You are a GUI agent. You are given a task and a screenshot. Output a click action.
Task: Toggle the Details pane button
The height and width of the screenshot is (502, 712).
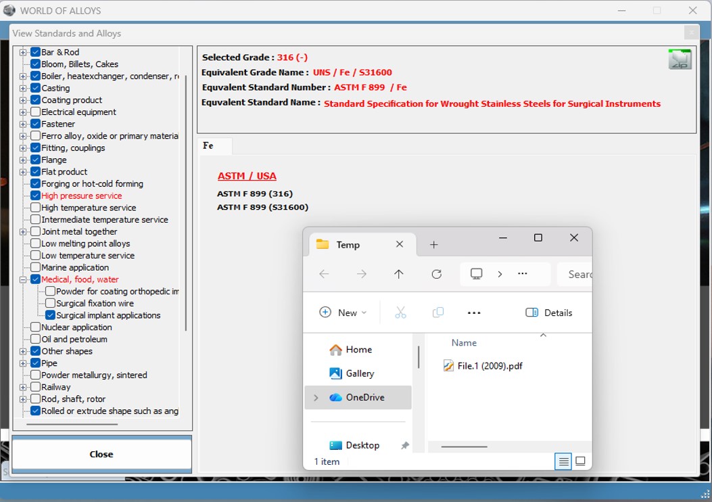549,313
